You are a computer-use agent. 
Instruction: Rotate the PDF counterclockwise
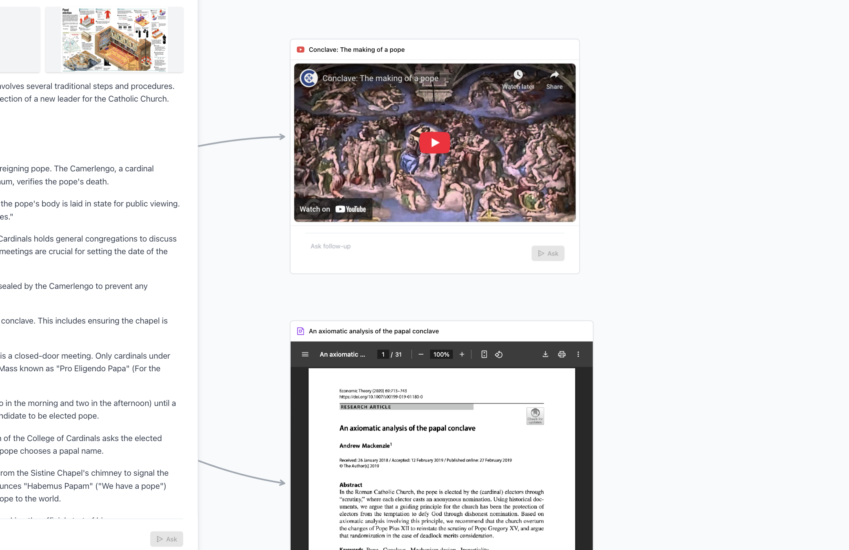point(499,354)
